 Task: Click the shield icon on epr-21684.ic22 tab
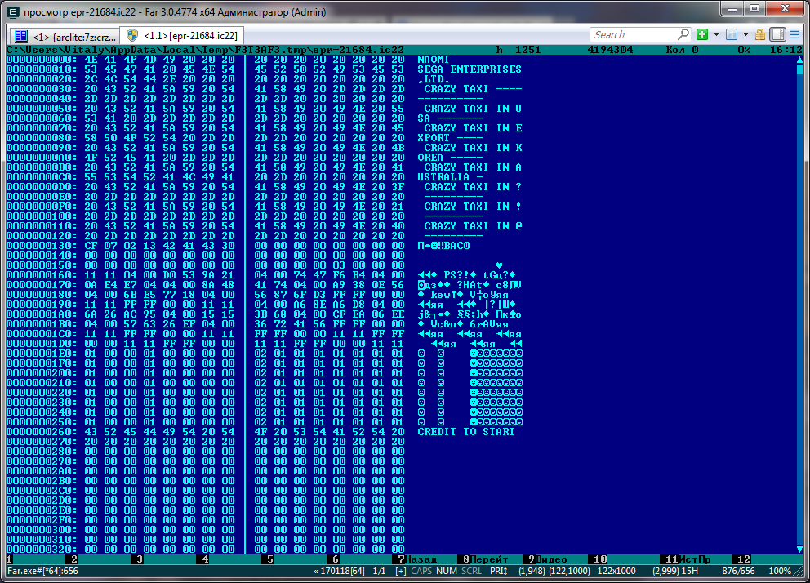point(132,35)
